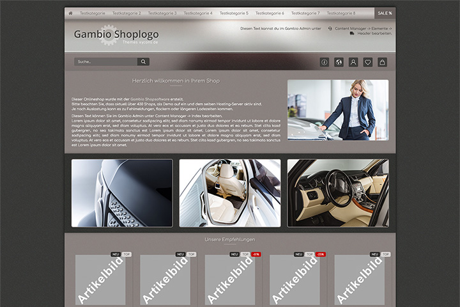Image resolution: width=460 pixels, height=307 pixels.
Task: Open the product with -25% badge
Action: click(295, 279)
